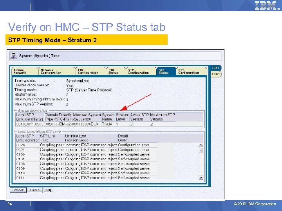The width and height of the screenshot is (282, 211).
Task: Select the C101 link identifier row
Action: coord(86,159)
